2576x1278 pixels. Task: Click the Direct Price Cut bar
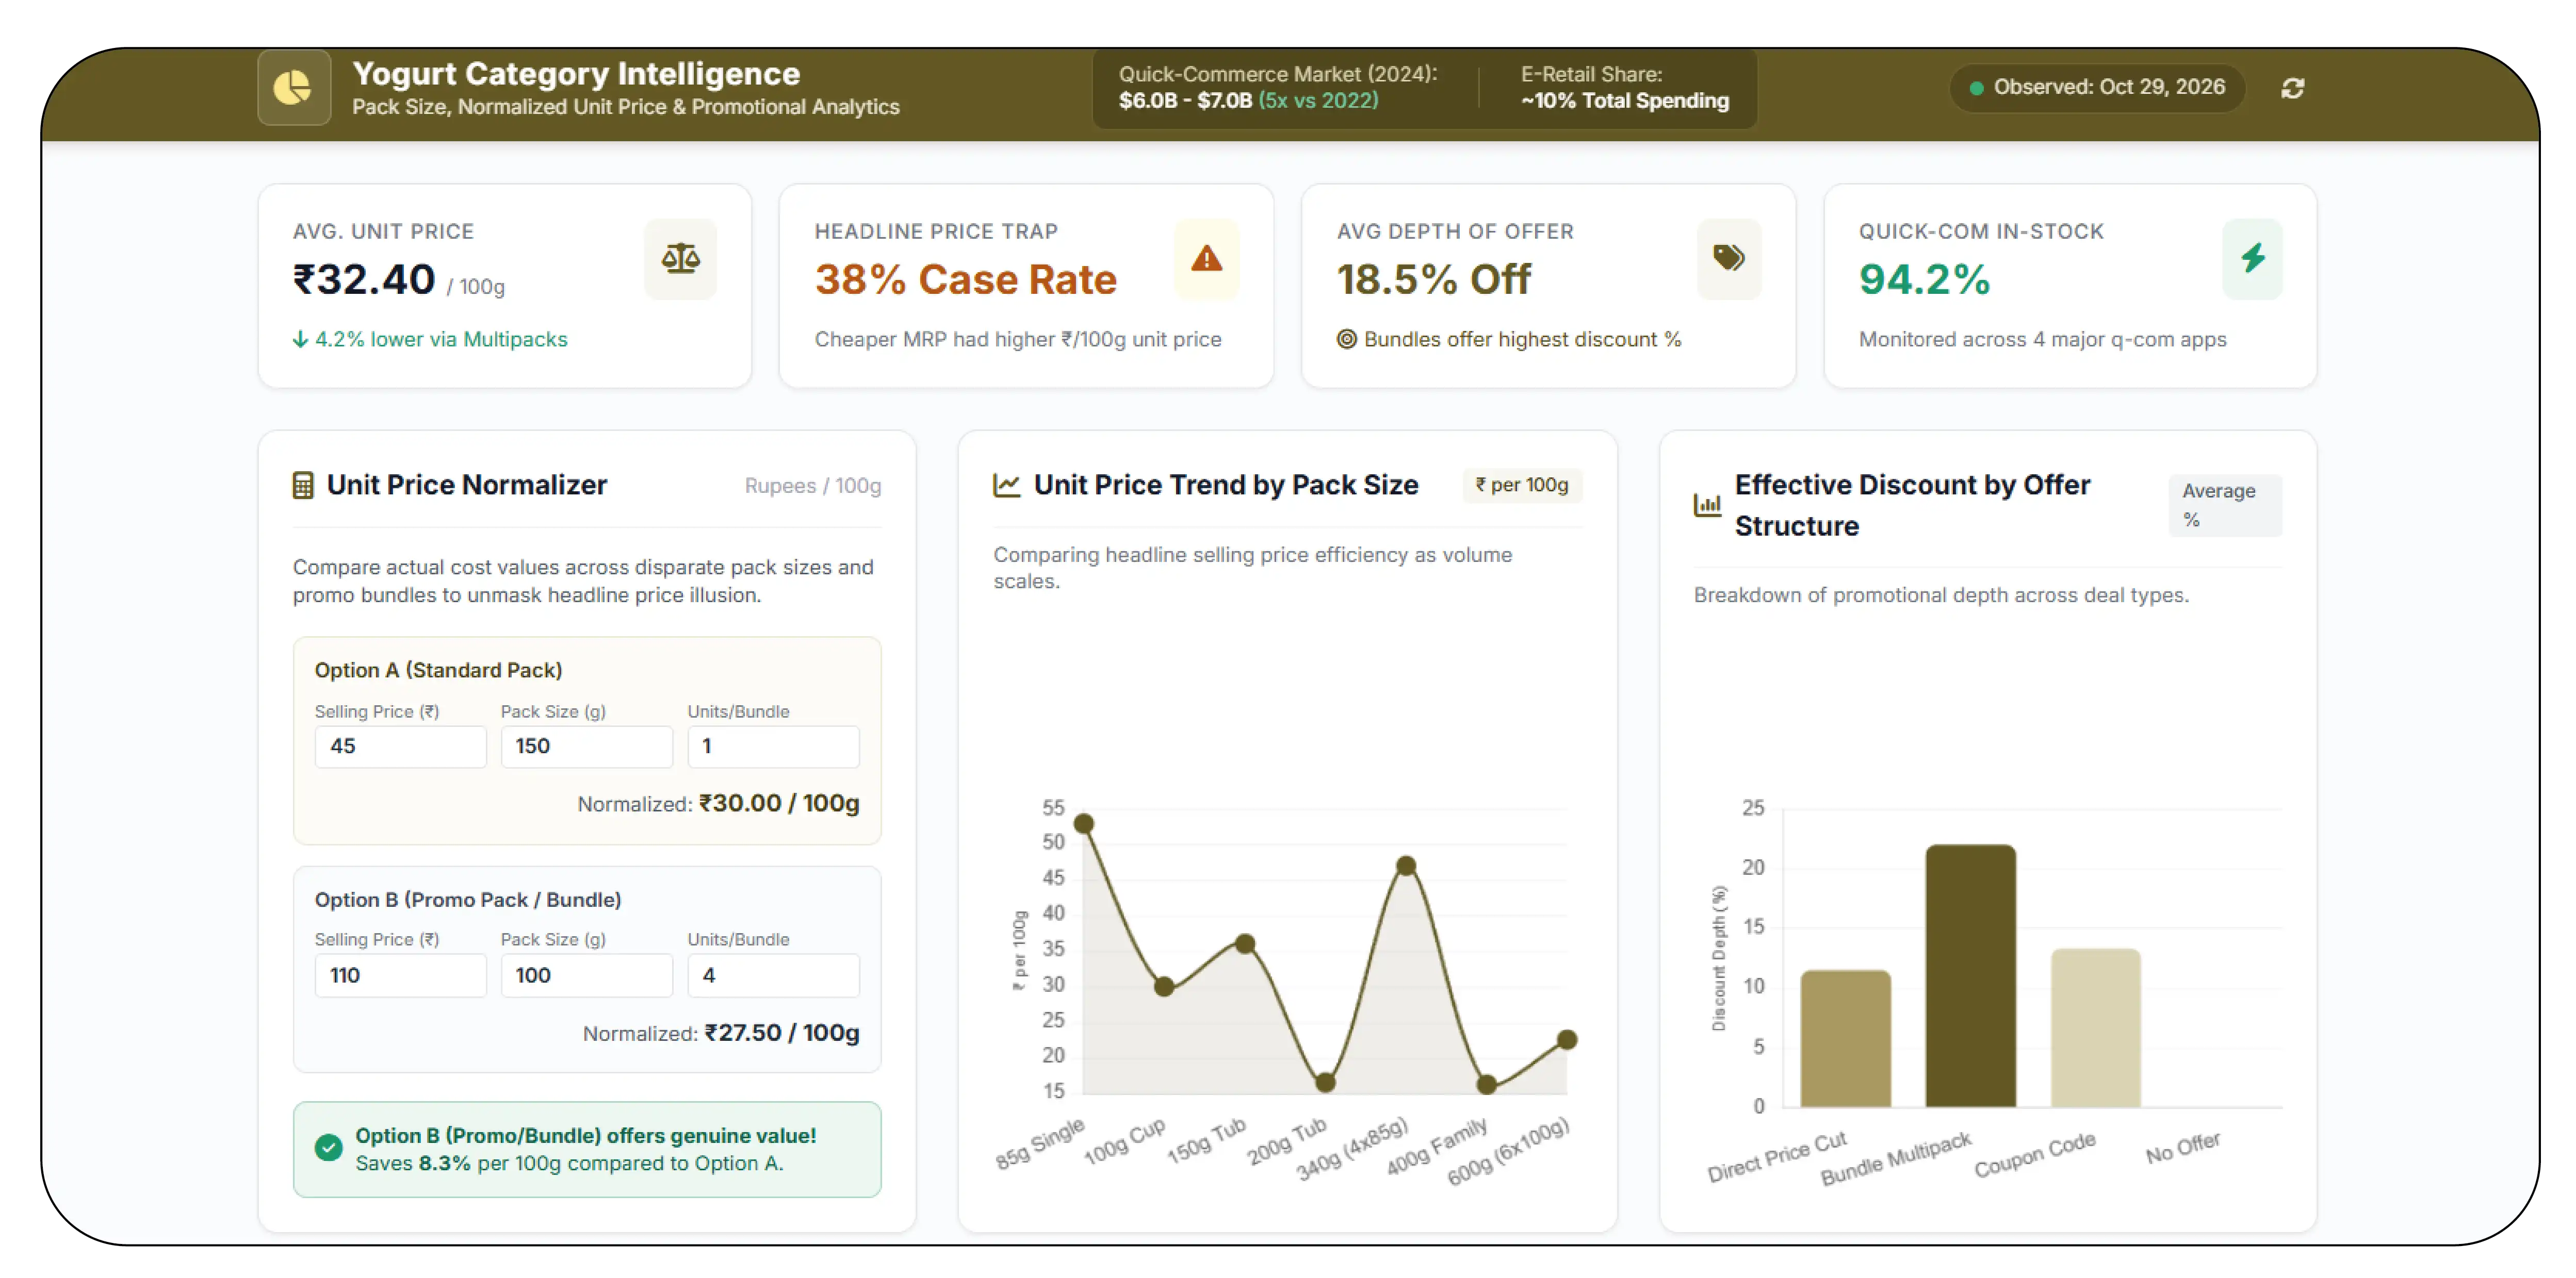(x=1845, y=1038)
